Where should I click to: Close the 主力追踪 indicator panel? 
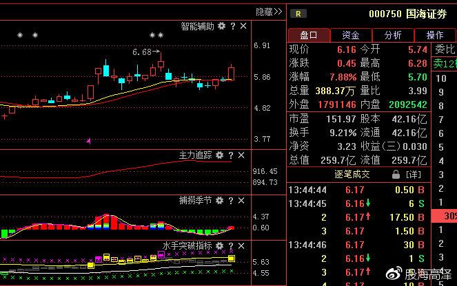[242, 156]
